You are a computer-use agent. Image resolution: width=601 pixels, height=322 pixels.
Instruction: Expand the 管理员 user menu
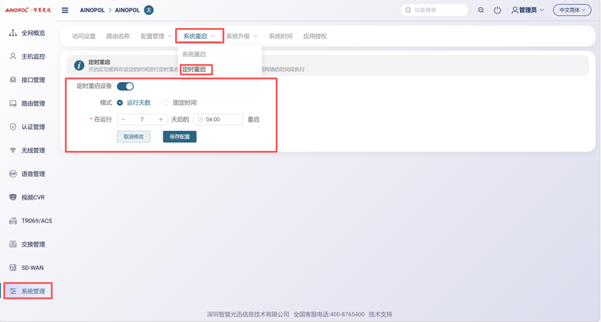click(x=529, y=10)
